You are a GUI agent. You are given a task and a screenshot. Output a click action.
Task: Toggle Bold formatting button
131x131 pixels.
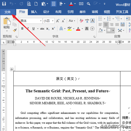[x=22, y=29]
